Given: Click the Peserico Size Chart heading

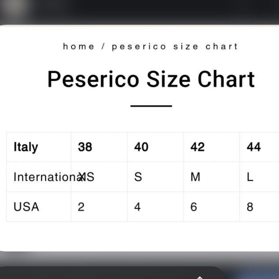Looking at the screenshot, I should point(151,79).
